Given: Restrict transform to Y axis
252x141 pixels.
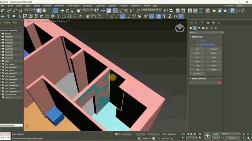Looking at the screenshot, I should pos(164,16).
